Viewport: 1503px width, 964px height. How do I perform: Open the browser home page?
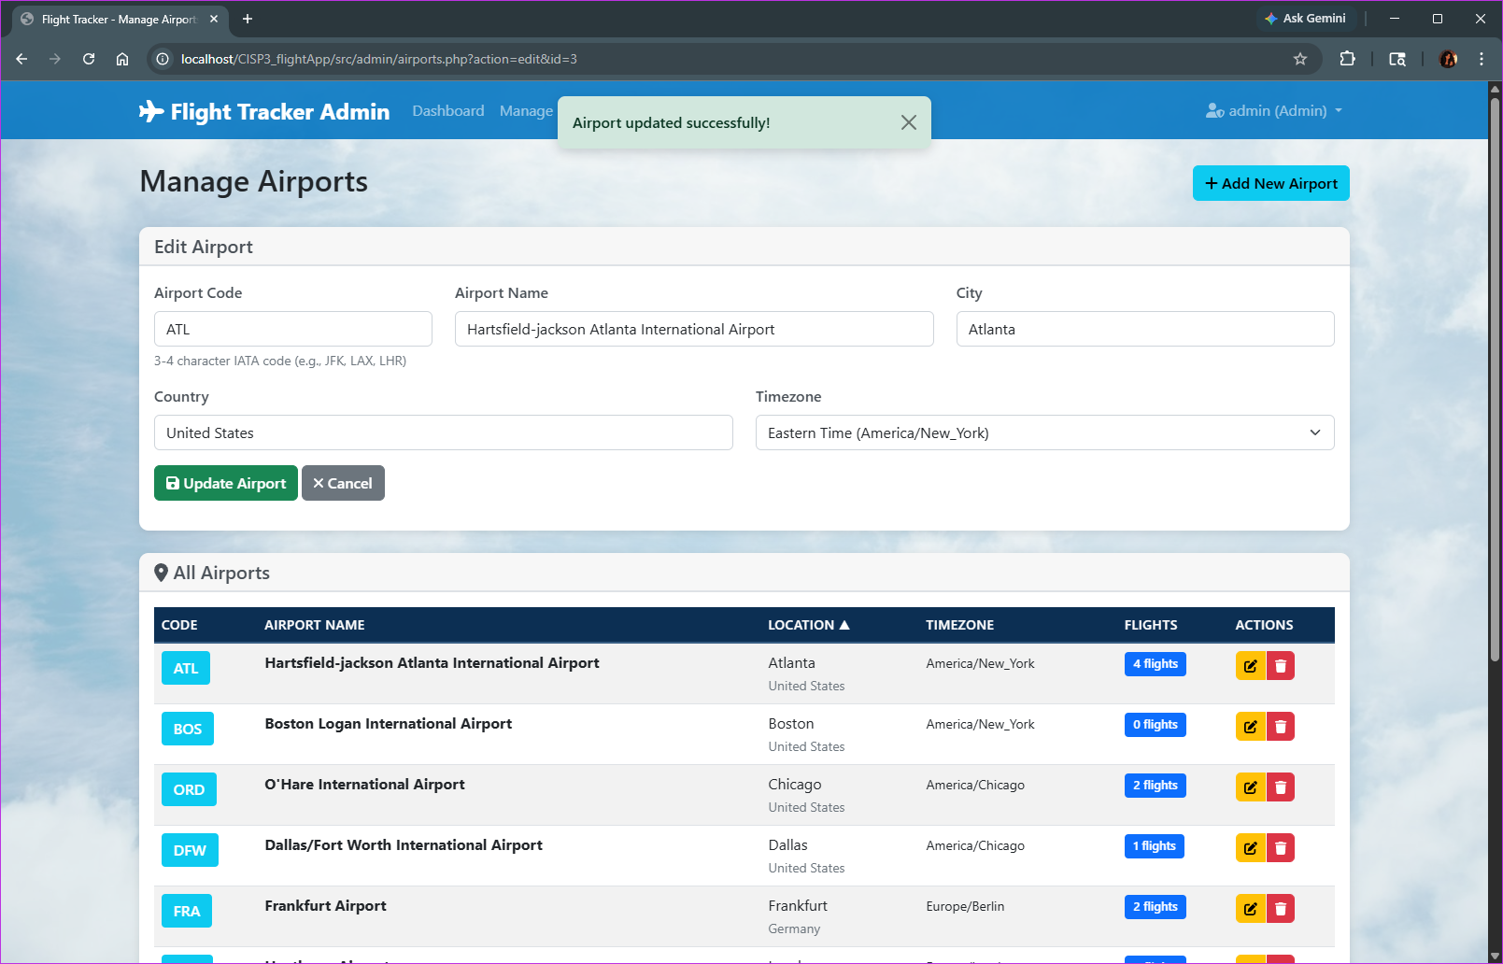click(x=122, y=59)
